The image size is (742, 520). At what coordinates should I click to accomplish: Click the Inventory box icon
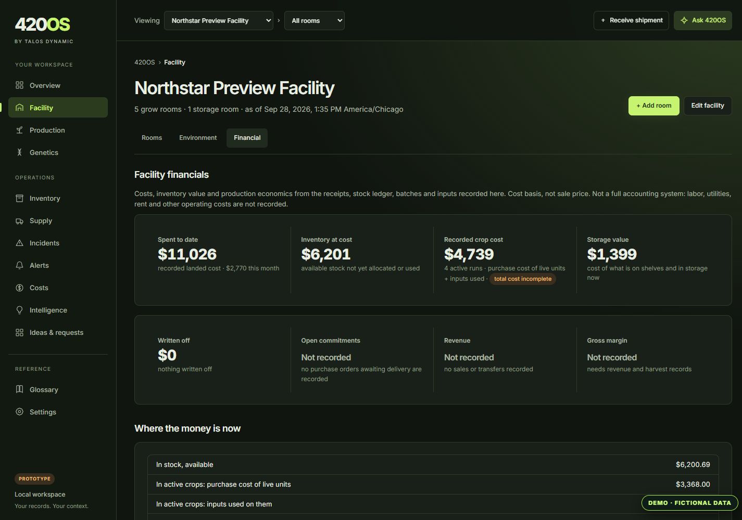point(19,198)
